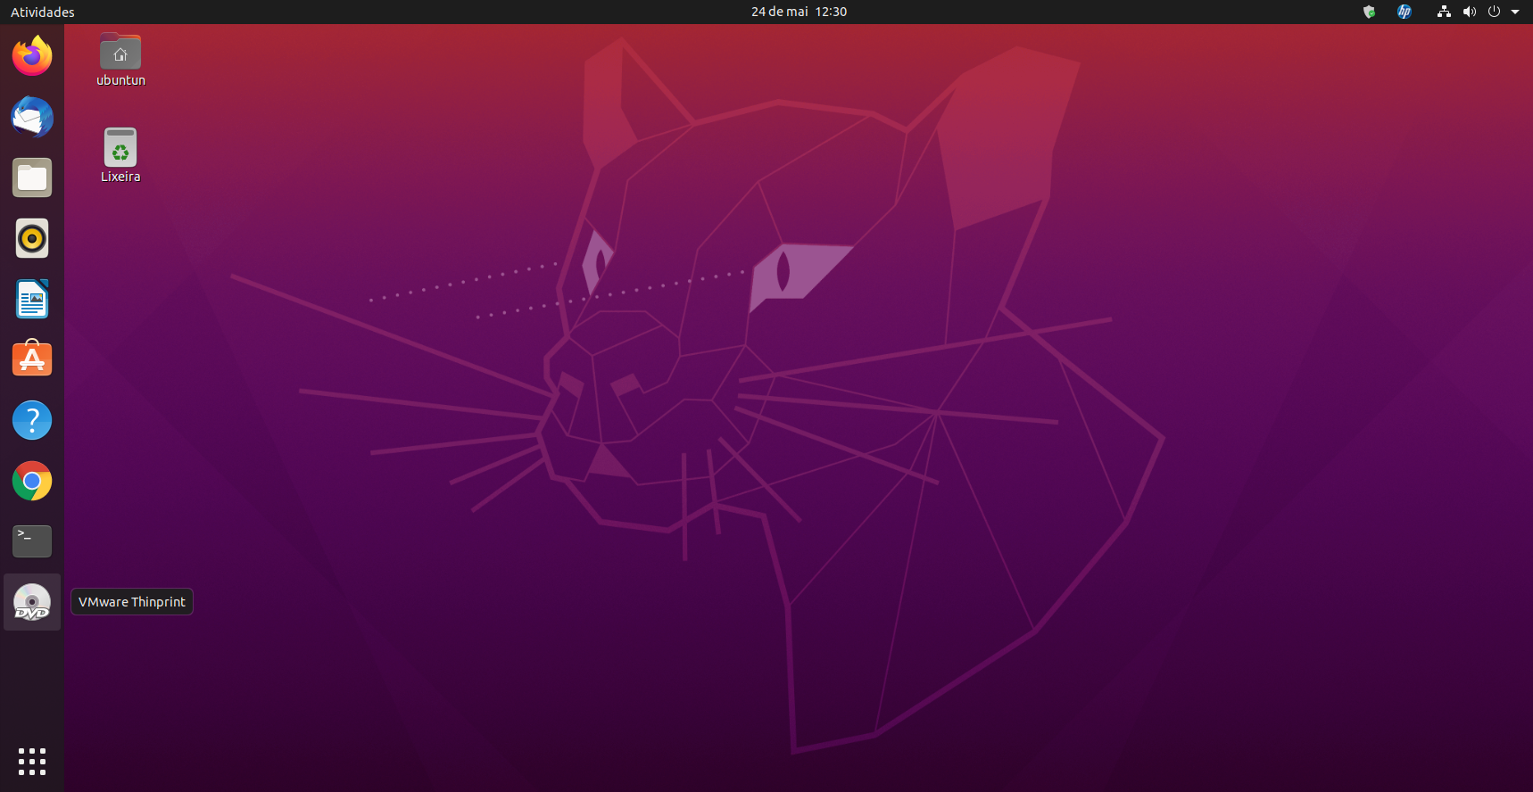
Task: Click the green shield tray icon
Action: 1369,12
